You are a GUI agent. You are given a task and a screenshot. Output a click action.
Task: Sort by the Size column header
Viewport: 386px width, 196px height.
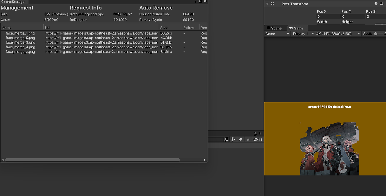171,28
